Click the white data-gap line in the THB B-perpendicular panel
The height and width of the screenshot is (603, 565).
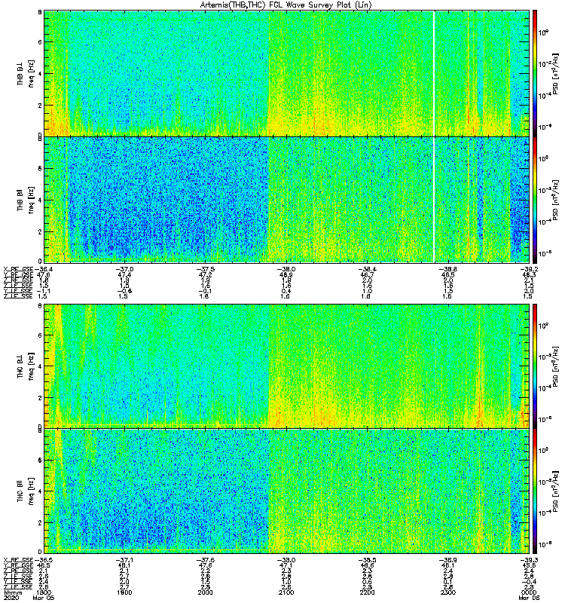[434, 73]
